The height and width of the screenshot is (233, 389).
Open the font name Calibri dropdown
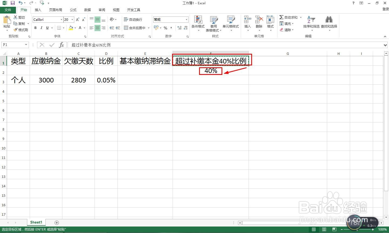coord(61,19)
